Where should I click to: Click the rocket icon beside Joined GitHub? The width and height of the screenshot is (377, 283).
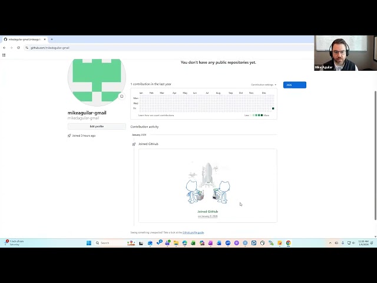(134, 144)
